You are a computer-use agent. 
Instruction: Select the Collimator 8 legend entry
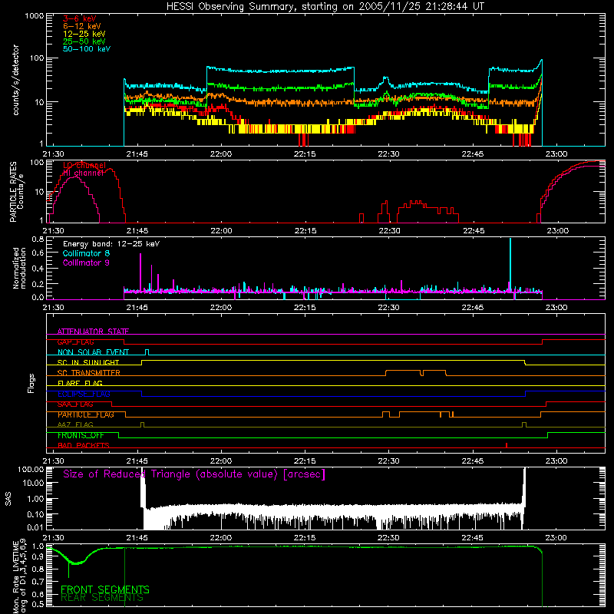[x=87, y=253]
